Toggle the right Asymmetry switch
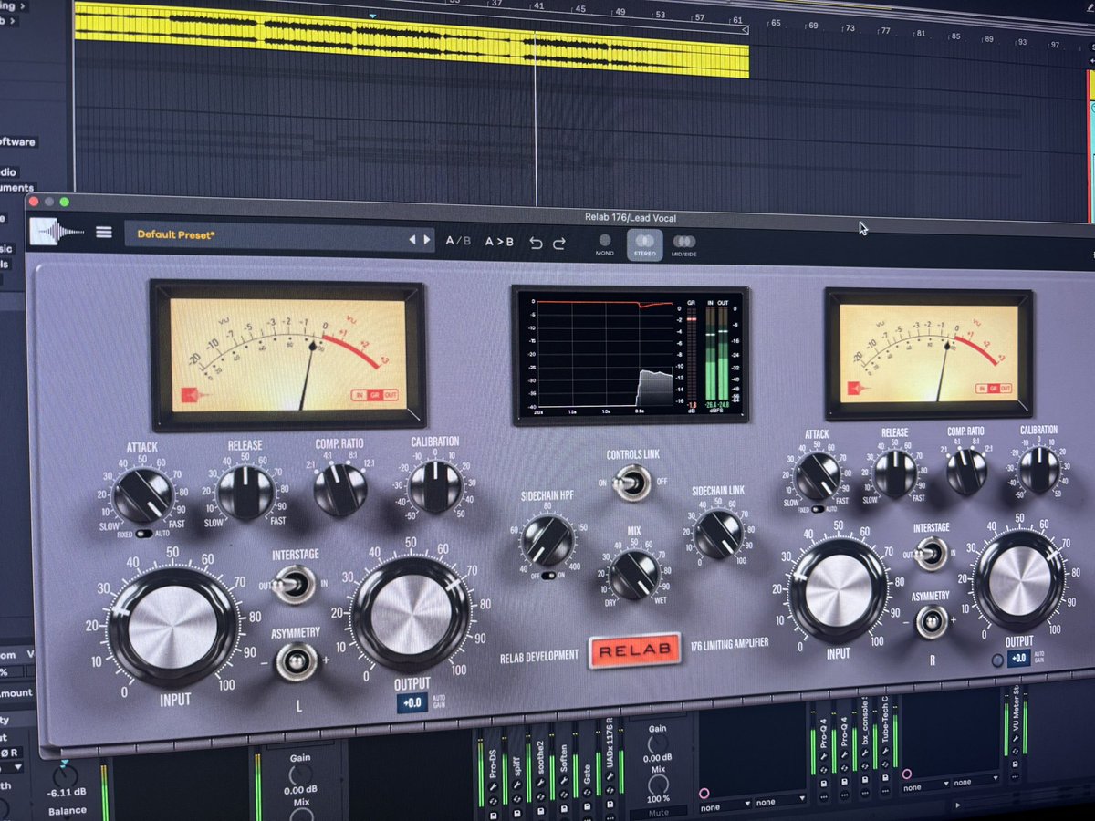The image size is (1095, 821). tap(932, 622)
